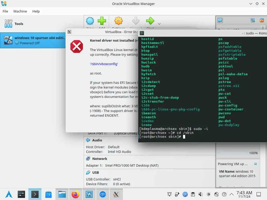The height and width of the screenshot is (200, 267).
Task: Click the greyed Discard down-arrow icon
Action: [136, 21]
